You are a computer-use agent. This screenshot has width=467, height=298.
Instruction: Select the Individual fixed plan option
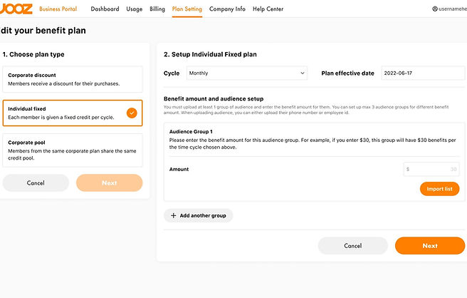(x=73, y=113)
